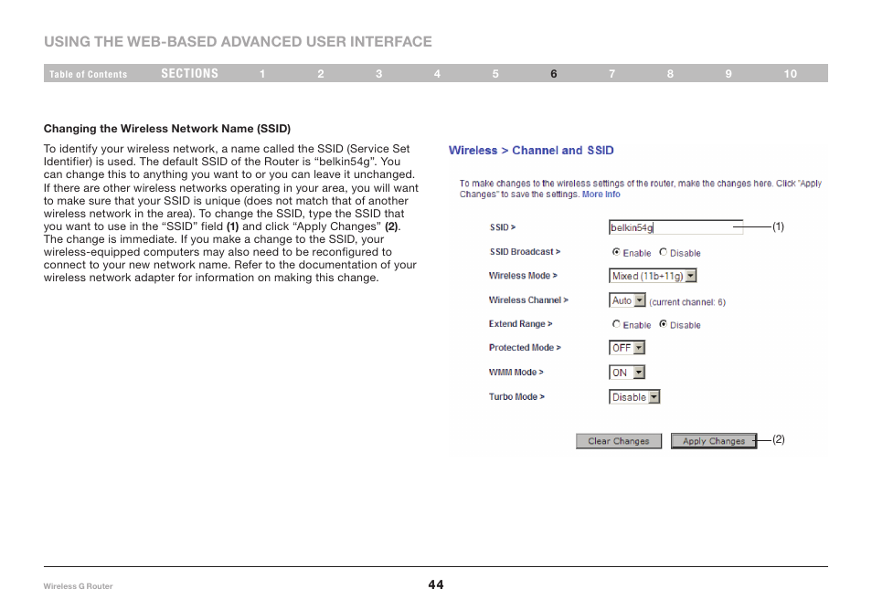This screenshot has height=610, width=872.
Task: Open Turbo Mode Disable dropdown
Action: (x=634, y=396)
